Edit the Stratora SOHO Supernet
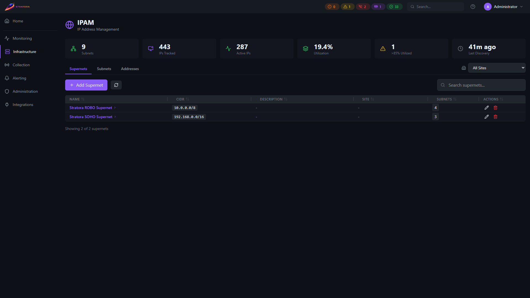 [487, 117]
